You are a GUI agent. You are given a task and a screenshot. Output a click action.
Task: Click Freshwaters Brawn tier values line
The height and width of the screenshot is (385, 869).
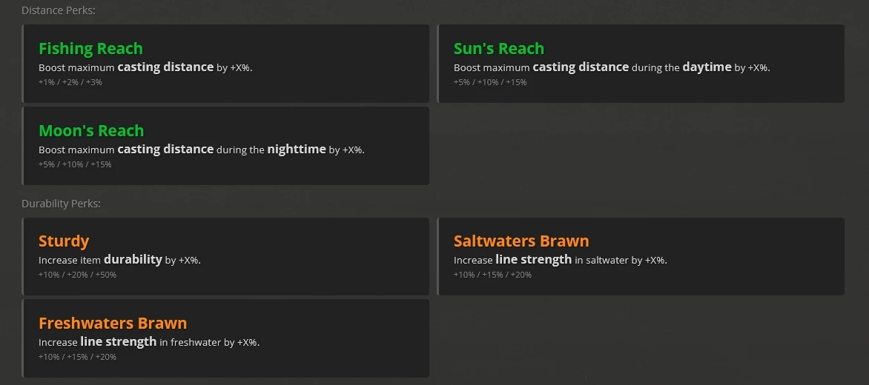click(x=78, y=357)
